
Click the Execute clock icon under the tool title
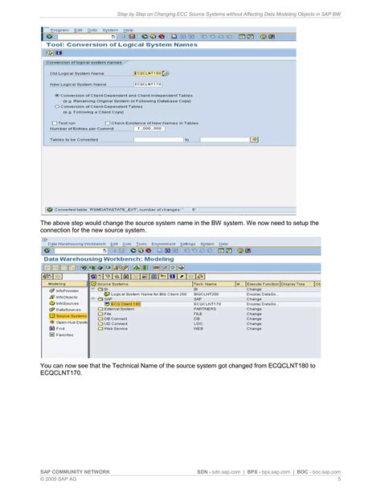pyautogui.click(x=50, y=53)
